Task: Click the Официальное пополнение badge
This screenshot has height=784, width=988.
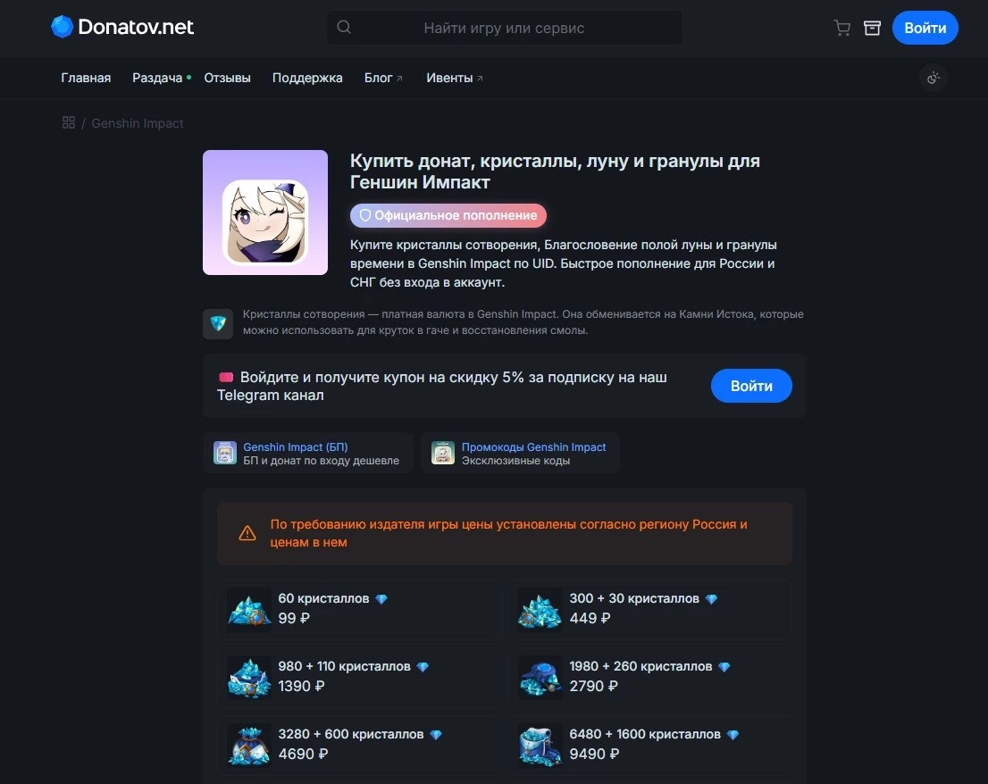Action: pos(448,215)
